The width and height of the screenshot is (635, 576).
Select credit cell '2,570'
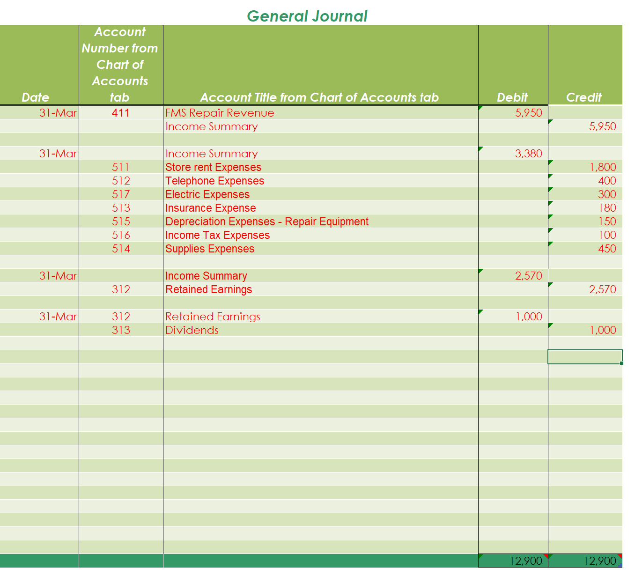585,289
